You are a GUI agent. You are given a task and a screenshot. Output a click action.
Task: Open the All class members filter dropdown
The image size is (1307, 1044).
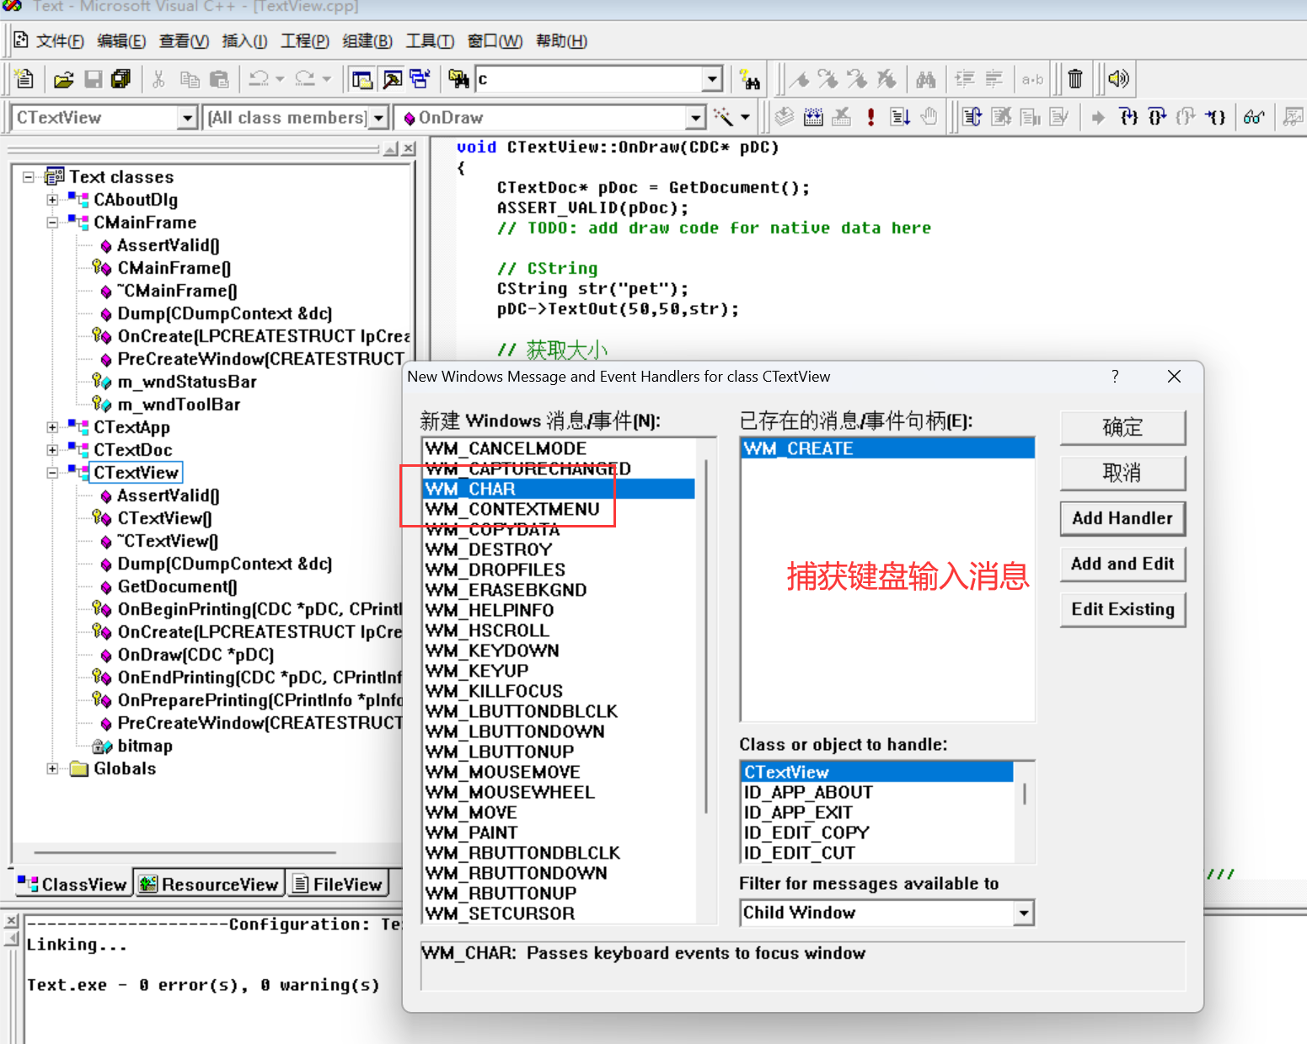[379, 118]
